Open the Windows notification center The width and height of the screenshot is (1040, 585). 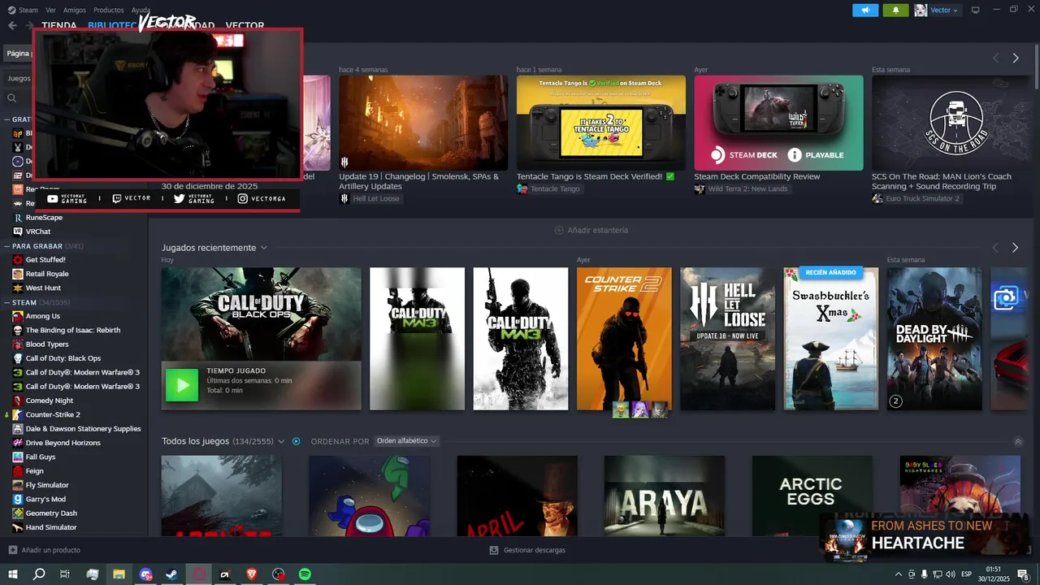1024,574
